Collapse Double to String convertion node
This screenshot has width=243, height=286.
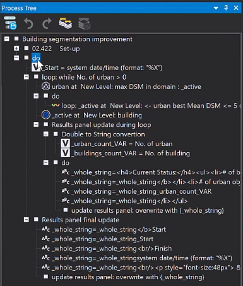46,134
